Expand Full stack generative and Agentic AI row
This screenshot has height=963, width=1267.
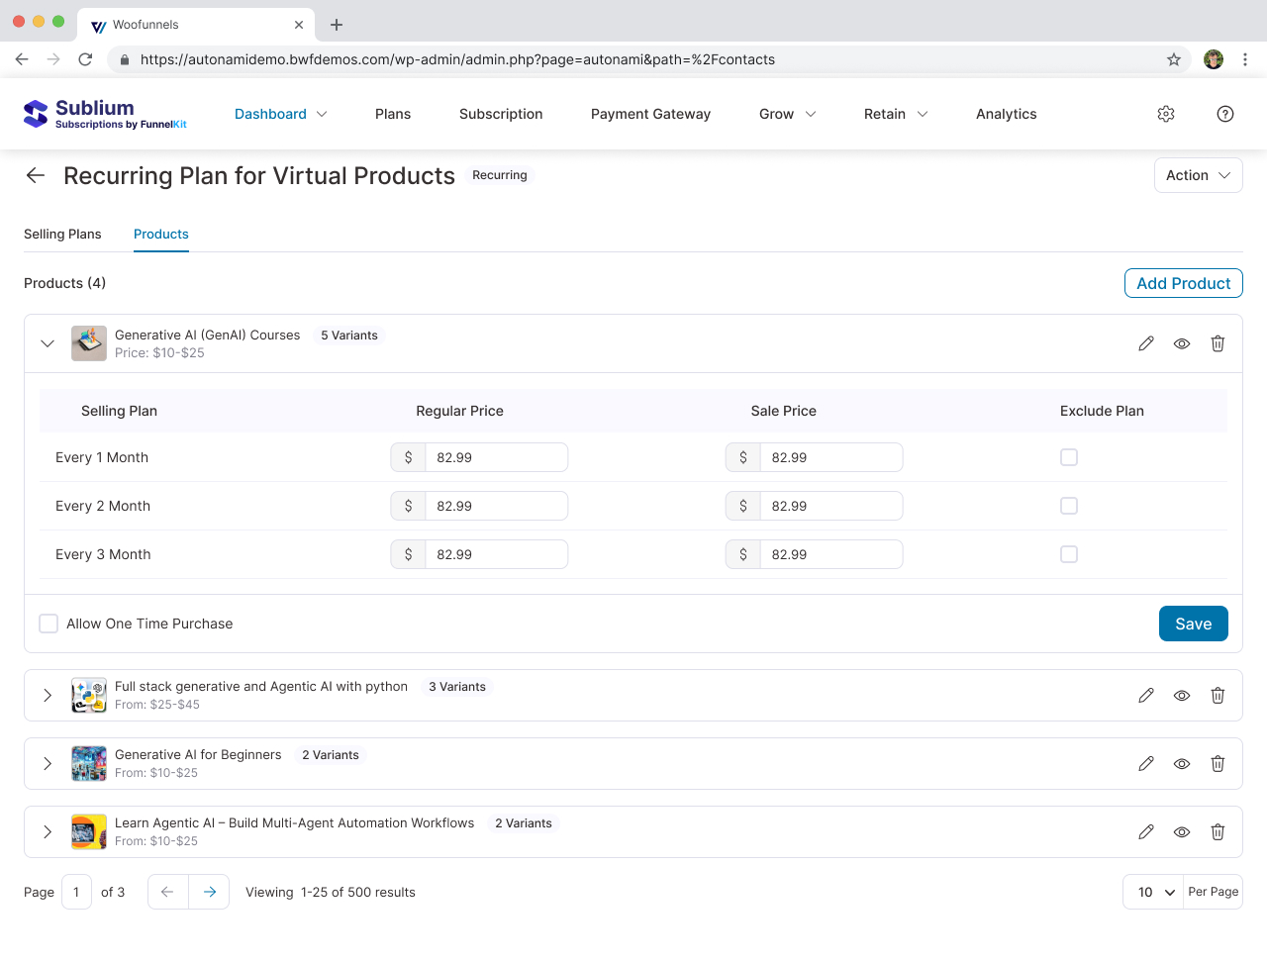pos(48,696)
